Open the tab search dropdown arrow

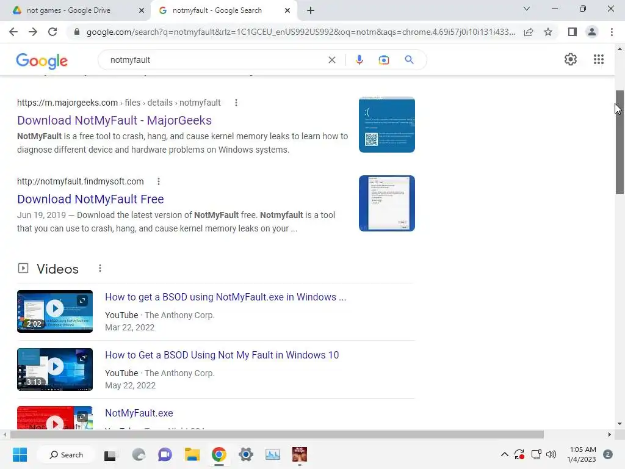(527, 9)
